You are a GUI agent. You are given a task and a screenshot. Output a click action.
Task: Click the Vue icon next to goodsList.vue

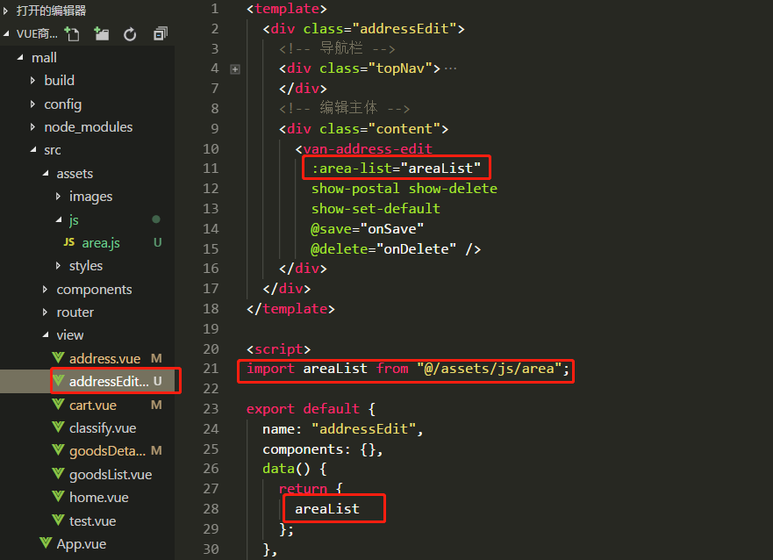click(58, 474)
